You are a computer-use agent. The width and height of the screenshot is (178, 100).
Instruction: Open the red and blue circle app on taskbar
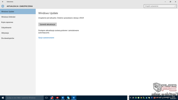(52, 98)
